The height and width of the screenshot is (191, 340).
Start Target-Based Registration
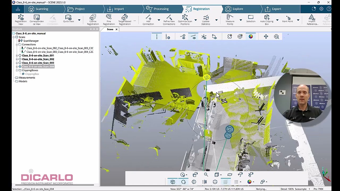pos(125,20)
